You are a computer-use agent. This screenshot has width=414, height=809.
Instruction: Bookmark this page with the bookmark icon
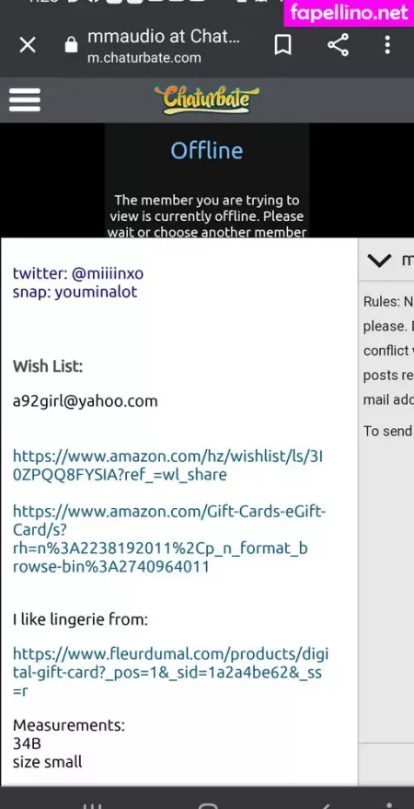(x=282, y=45)
